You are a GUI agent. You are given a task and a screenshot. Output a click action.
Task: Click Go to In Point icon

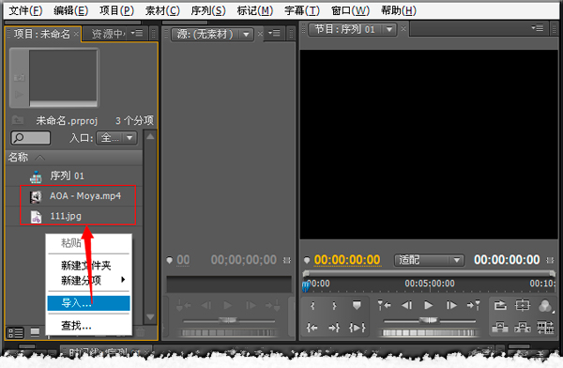312,328
